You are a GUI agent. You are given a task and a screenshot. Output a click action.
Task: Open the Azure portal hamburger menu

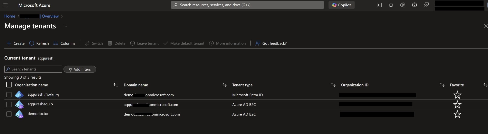click(x=5, y=5)
